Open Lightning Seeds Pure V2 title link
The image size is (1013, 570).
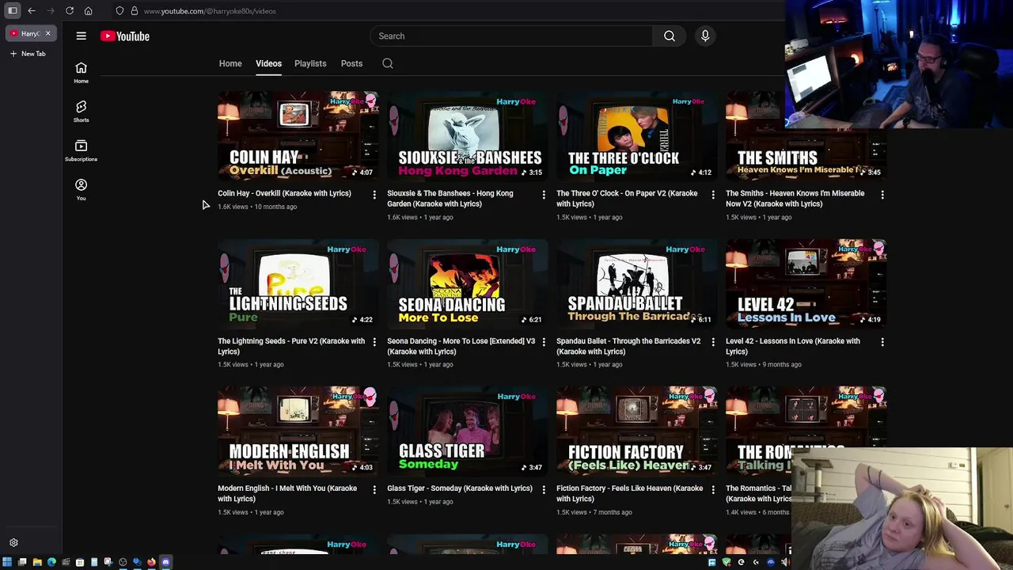point(291,346)
